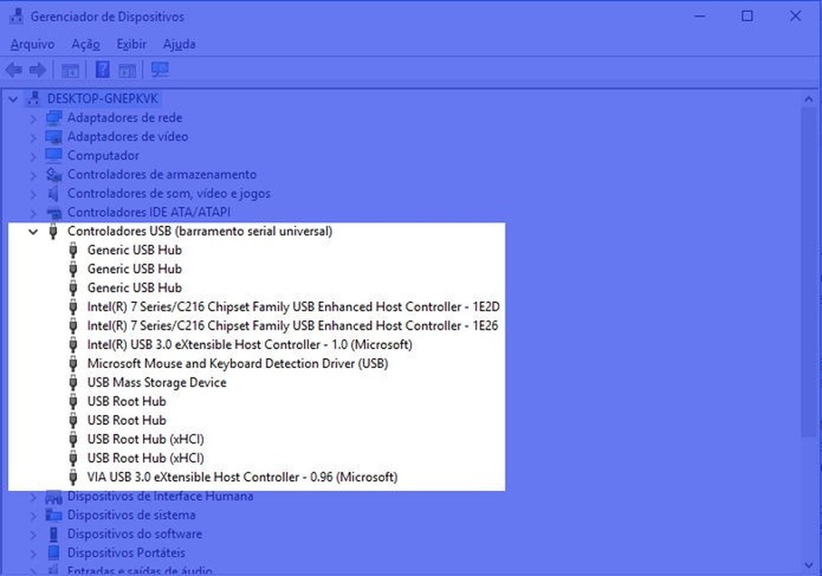822x576 pixels.
Task: Click the icon beside Microsoft Mouse and Keyboard Detection Driver
Action: [74, 363]
